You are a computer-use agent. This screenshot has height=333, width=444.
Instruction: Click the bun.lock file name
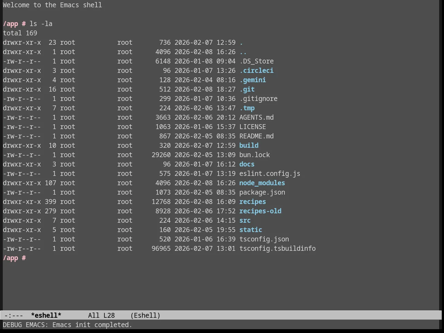(x=255, y=155)
